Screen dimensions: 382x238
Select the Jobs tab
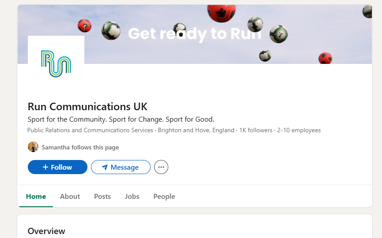pos(132,197)
